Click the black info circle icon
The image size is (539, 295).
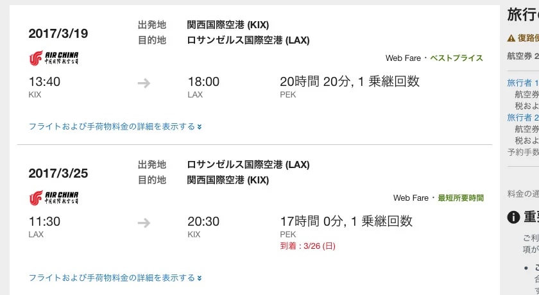[513, 217]
